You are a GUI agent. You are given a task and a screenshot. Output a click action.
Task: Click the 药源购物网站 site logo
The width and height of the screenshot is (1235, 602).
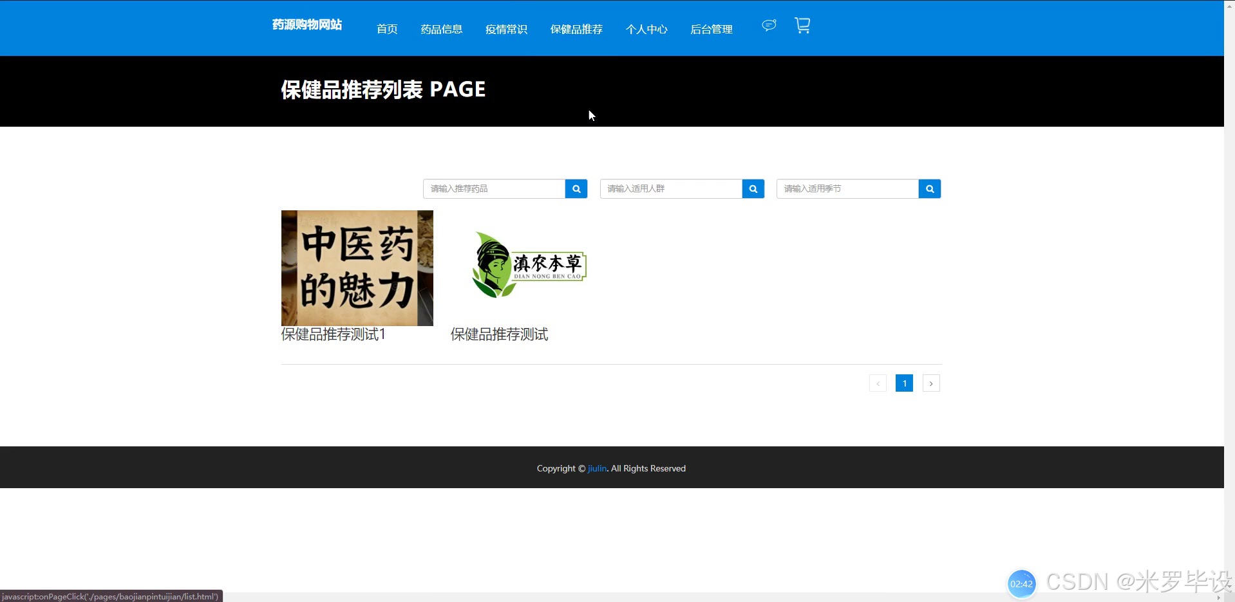(306, 25)
